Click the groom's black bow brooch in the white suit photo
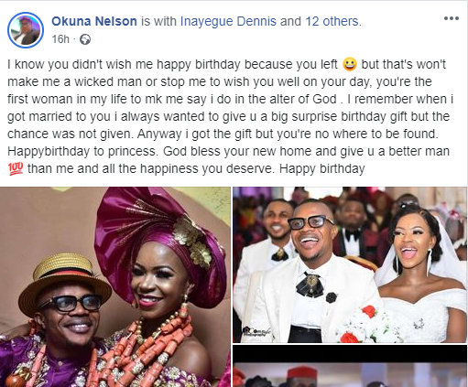Screen dimensions: 468x387 tap(310, 285)
